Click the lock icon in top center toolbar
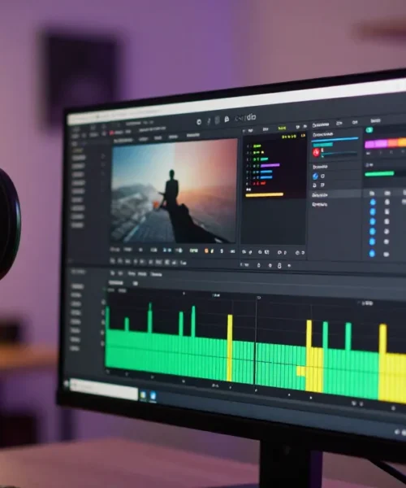The width and height of the screenshot is (406, 488). (227, 119)
